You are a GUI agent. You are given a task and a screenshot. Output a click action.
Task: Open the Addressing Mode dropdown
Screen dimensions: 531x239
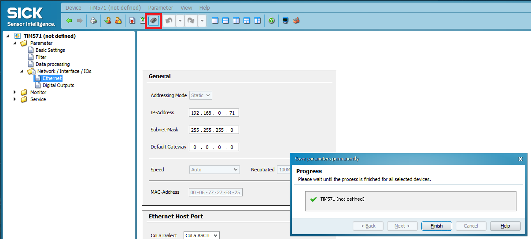point(201,95)
